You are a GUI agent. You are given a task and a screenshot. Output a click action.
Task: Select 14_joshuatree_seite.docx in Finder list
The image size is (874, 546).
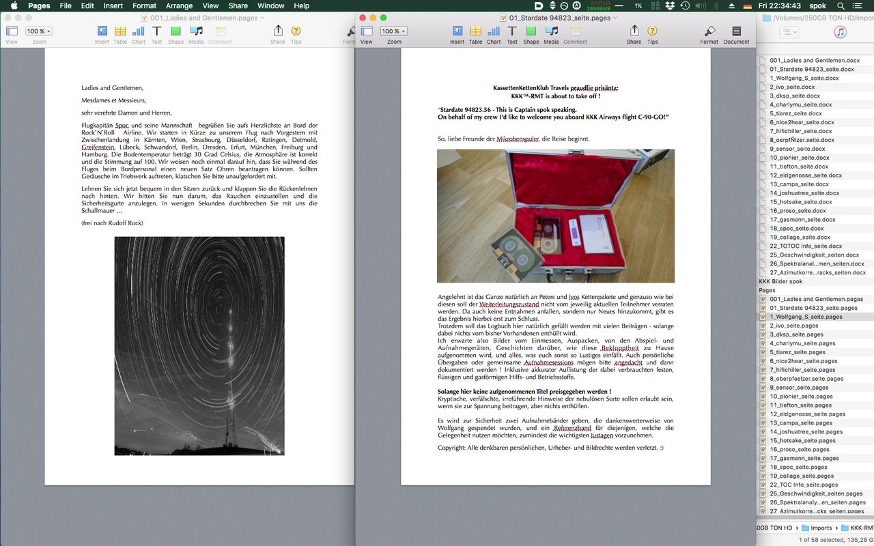coord(815,193)
